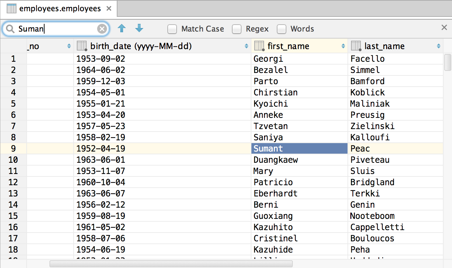Click first name Duangkaew
The height and width of the screenshot is (268, 452).
276,160
